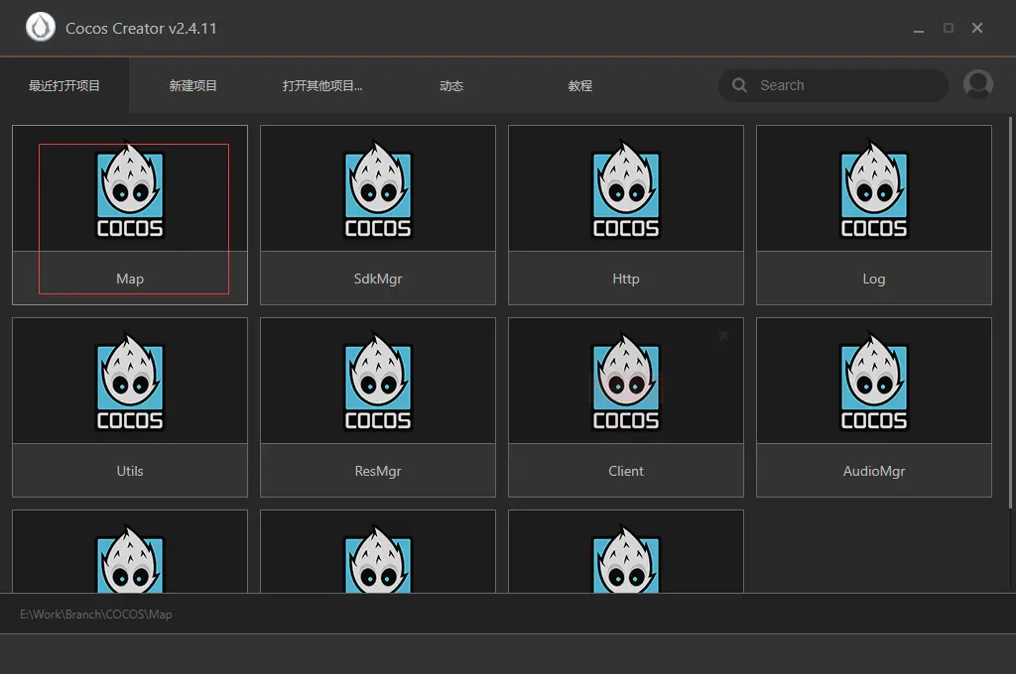Click the Log project name label
Image resolution: width=1016 pixels, height=674 pixels.
point(874,279)
